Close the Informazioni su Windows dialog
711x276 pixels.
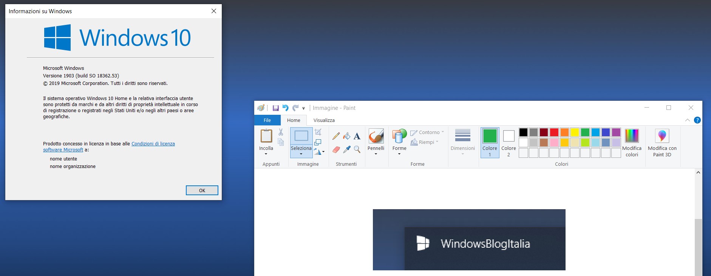click(214, 11)
